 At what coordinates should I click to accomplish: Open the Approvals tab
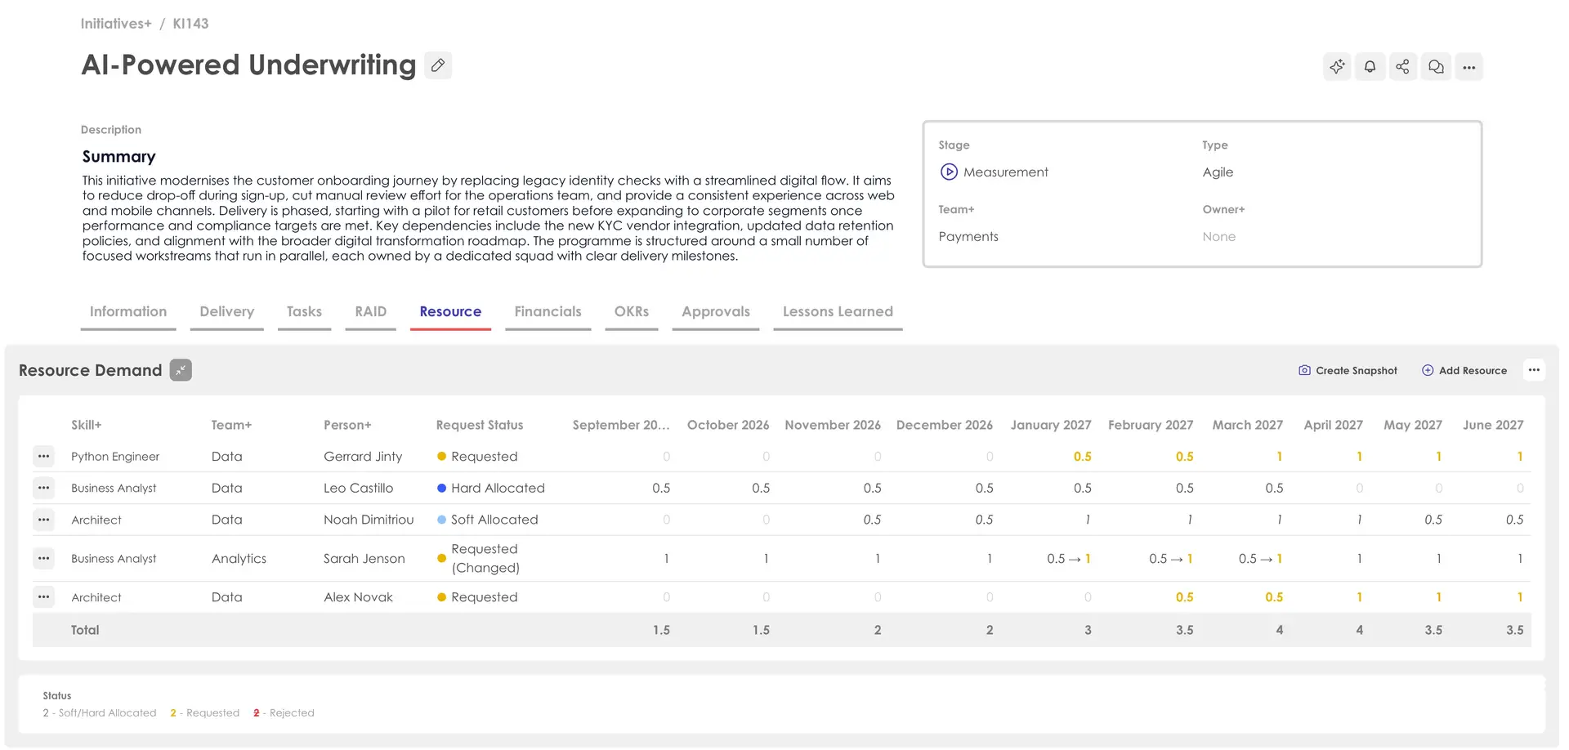pos(716,312)
